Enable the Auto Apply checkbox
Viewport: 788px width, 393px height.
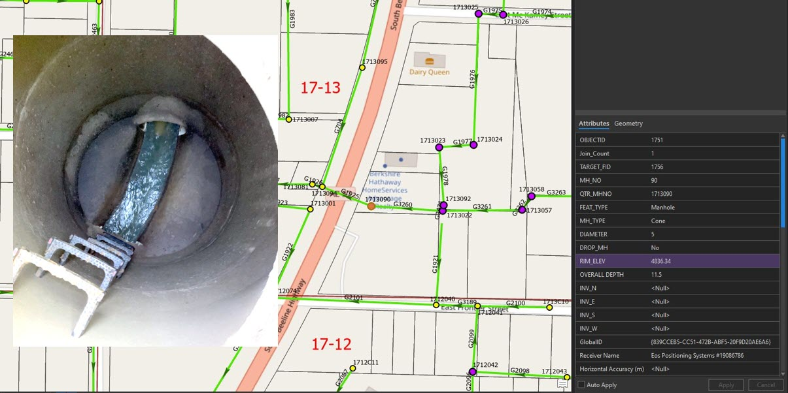click(581, 385)
